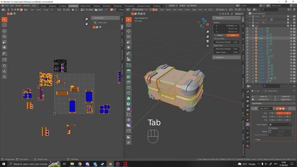Click the Export button in top bar

[172, 6]
